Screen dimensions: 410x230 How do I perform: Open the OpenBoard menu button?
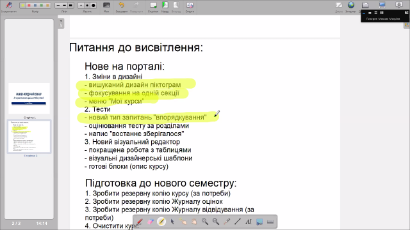coord(399,5)
